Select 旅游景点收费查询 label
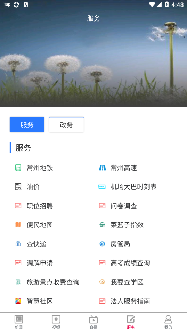This screenshot has width=187, height=332. tap(53, 282)
